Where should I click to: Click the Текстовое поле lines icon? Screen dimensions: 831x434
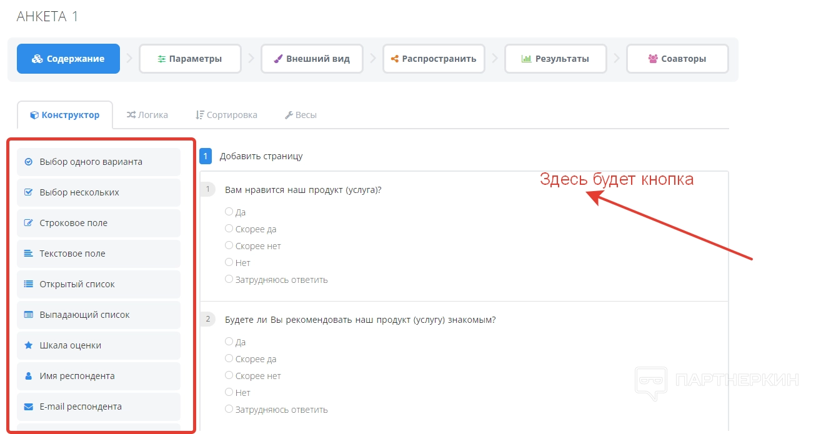[x=28, y=254]
